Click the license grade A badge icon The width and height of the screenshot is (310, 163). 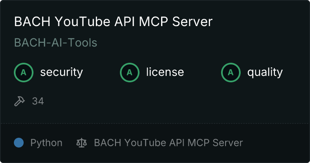129,73
